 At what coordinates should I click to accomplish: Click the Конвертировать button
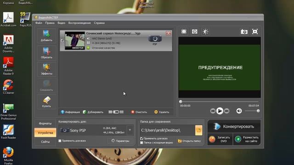tap(234, 126)
